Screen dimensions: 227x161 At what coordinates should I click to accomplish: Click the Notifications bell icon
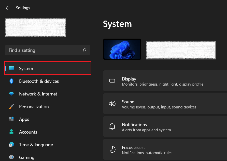(112, 127)
